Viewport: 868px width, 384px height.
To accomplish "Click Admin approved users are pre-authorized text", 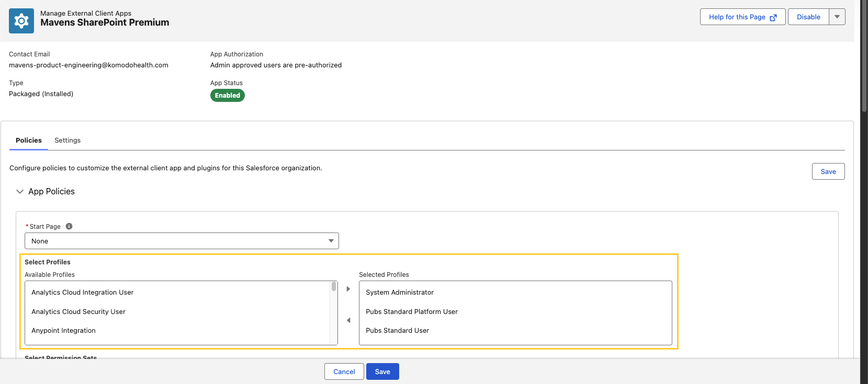I will [x=276, y=65].
